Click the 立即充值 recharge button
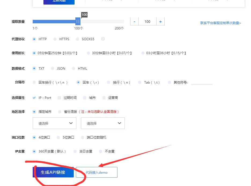This screenshot has width=251, height=186. pos(59,2)
